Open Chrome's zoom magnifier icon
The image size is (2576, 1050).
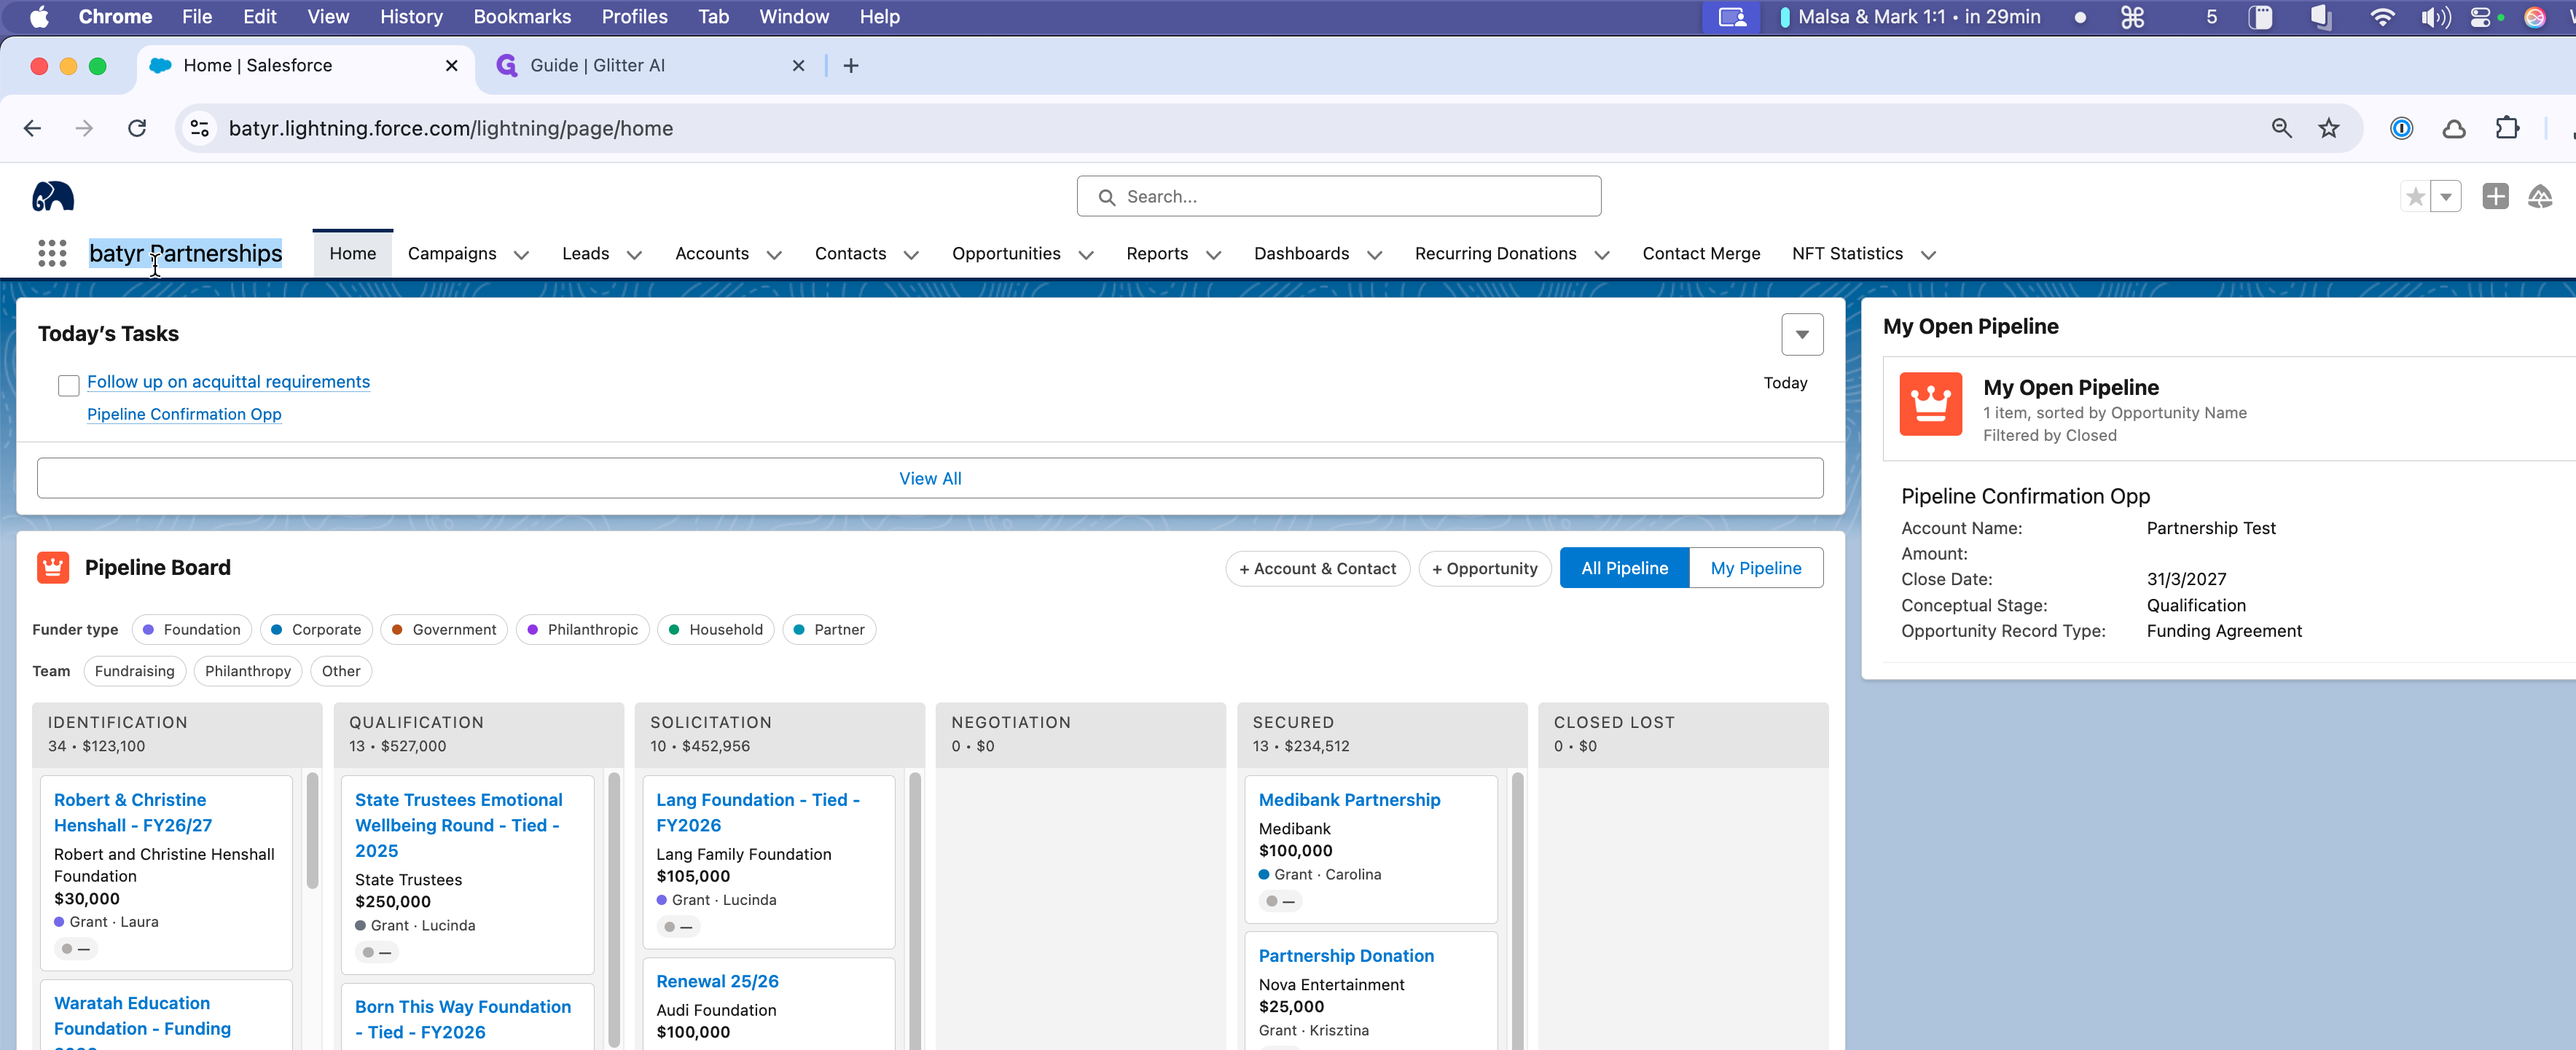(x=2281, y=128)
